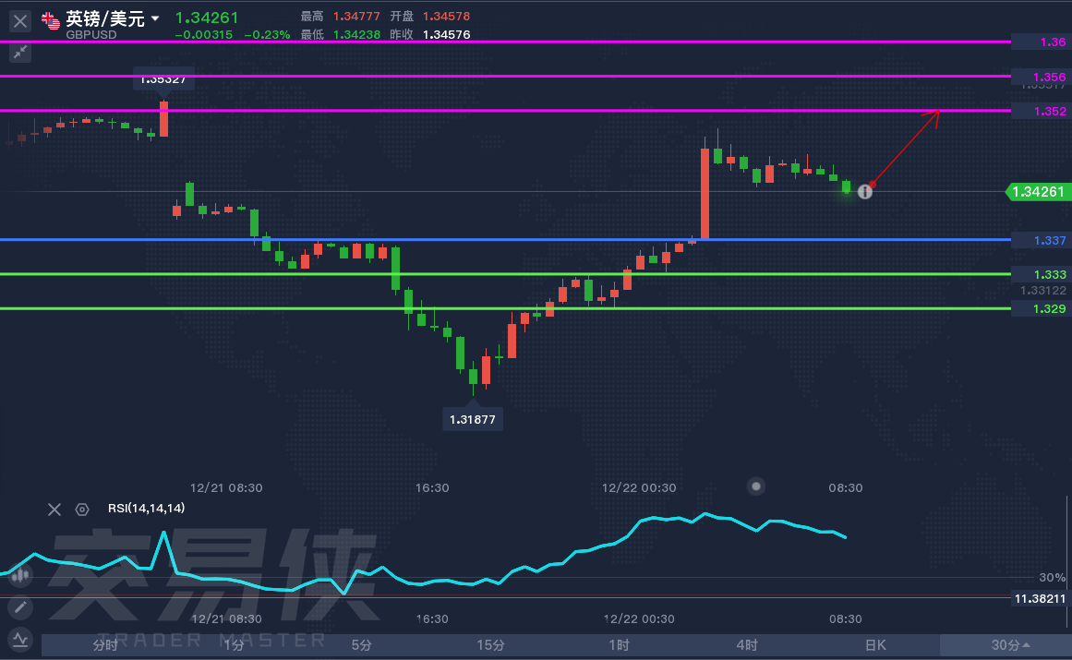Image resolution: width=1072 pixels, height=660 pixels.
Task: Switch to the 5分 timeframe tab
Action: tap(362, 645)
